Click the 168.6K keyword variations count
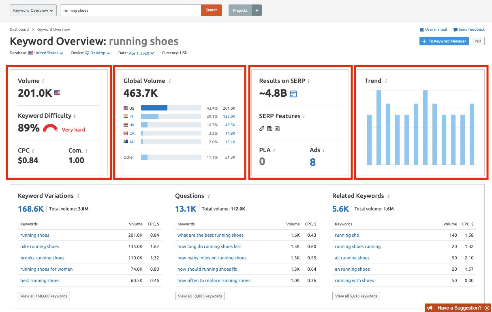Viewport: 492px width, 312px height. pos(31,209)
